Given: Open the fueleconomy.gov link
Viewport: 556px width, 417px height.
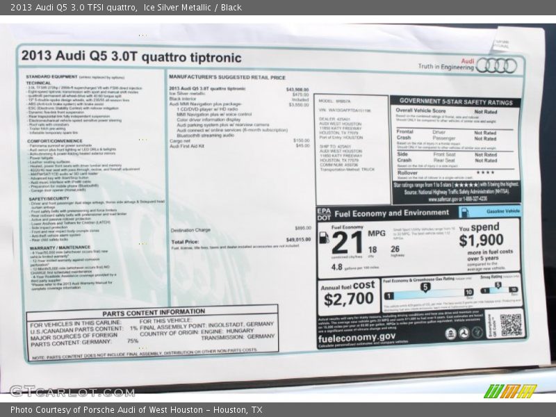Looking at the screenshot, I should 357,337.
